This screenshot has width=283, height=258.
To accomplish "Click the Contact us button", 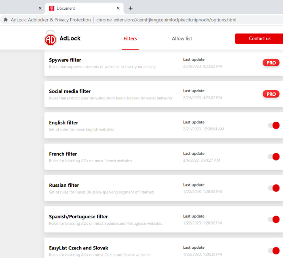I will pos(259,38).
